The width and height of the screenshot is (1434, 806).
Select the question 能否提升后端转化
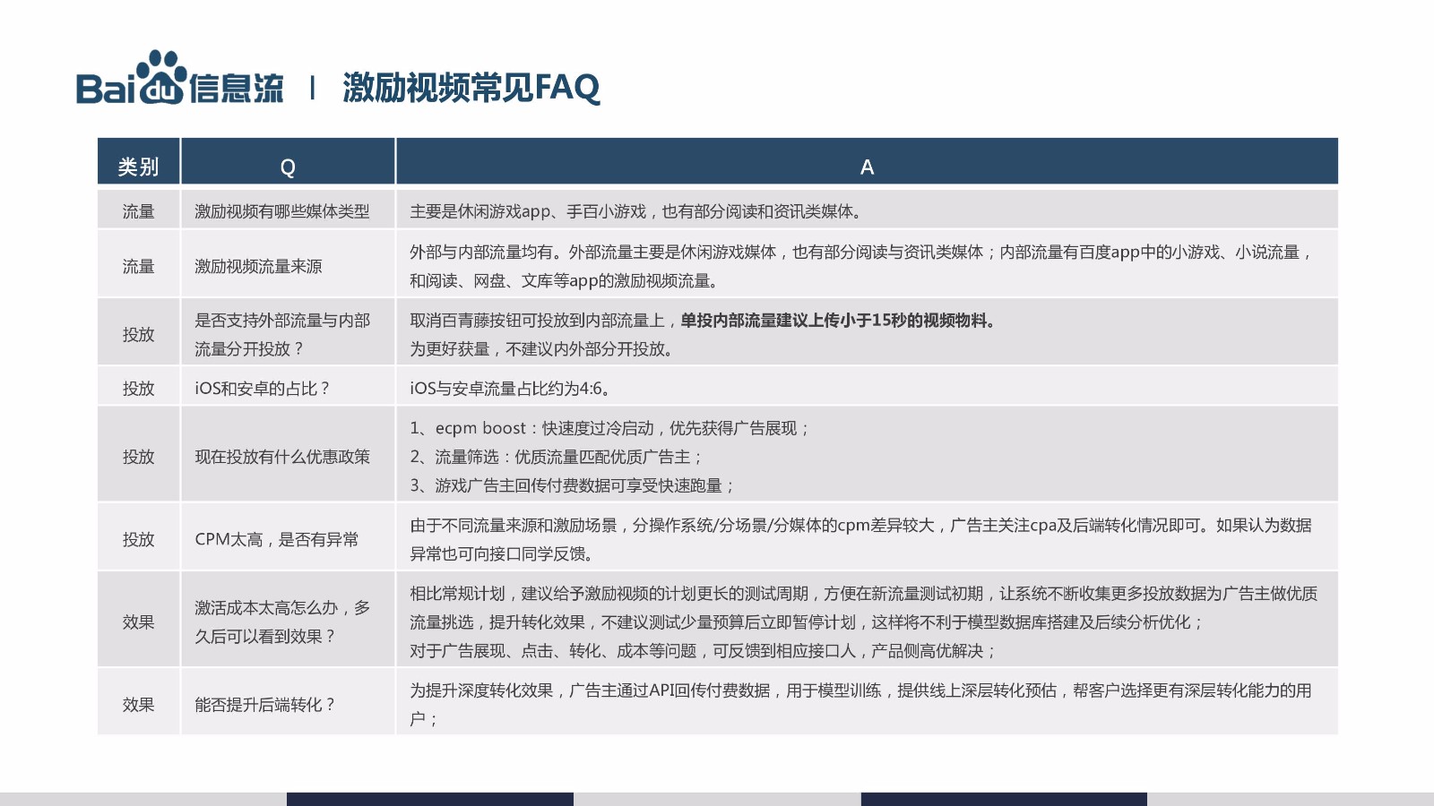(x=264, y=705)
